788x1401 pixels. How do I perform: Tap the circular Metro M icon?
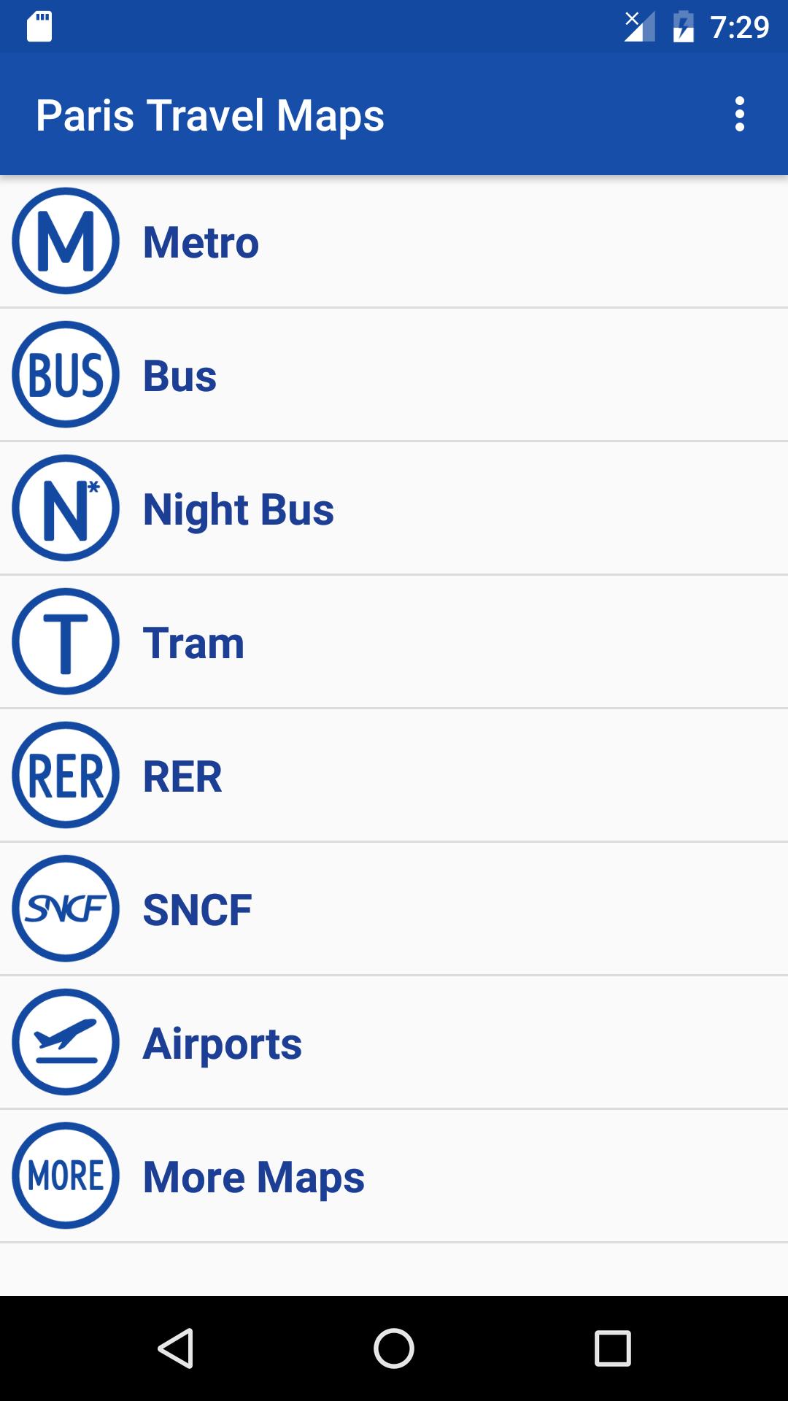[x=66, y=242]
